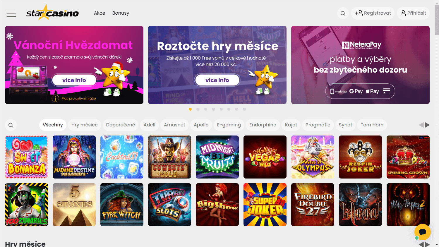Click více info on Roztočte hry měsíce banner

(217, 80)
